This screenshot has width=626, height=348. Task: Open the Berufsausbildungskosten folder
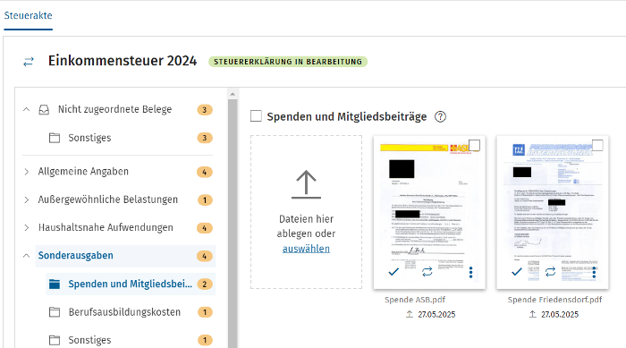coord(124,312)
